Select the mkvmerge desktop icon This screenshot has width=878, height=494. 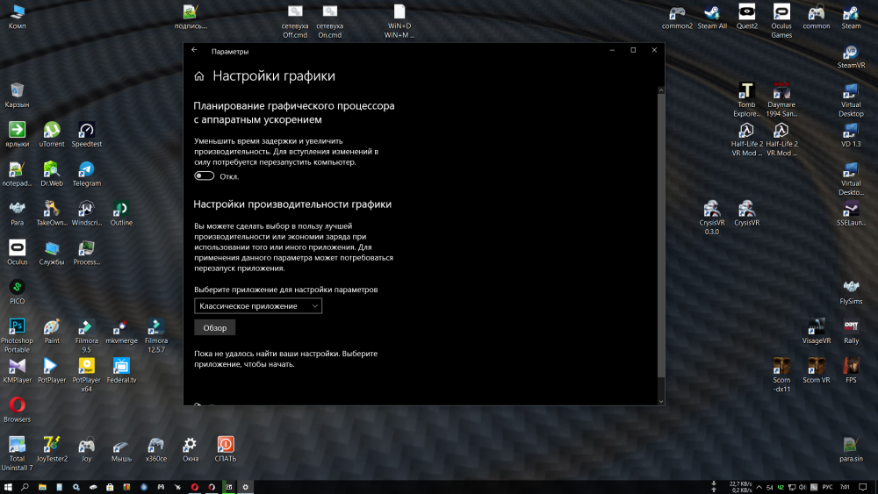pyautogui.click(x=121, y=331)
